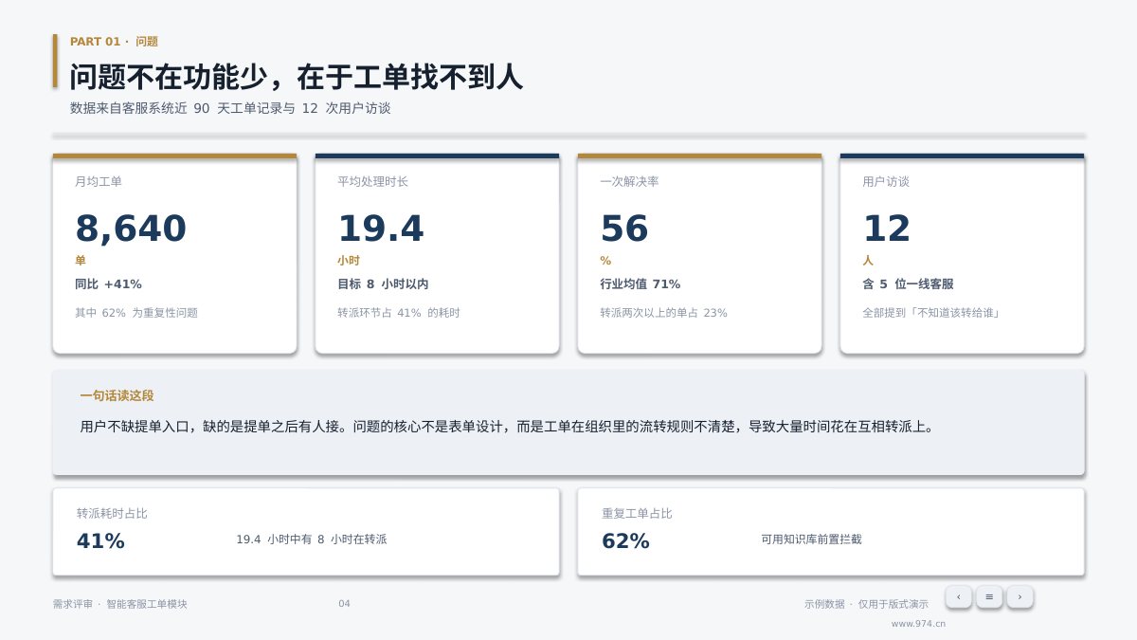Advance to the next slide arrow
Screen dimensions: 1137x640
[x=1020, y=596]
